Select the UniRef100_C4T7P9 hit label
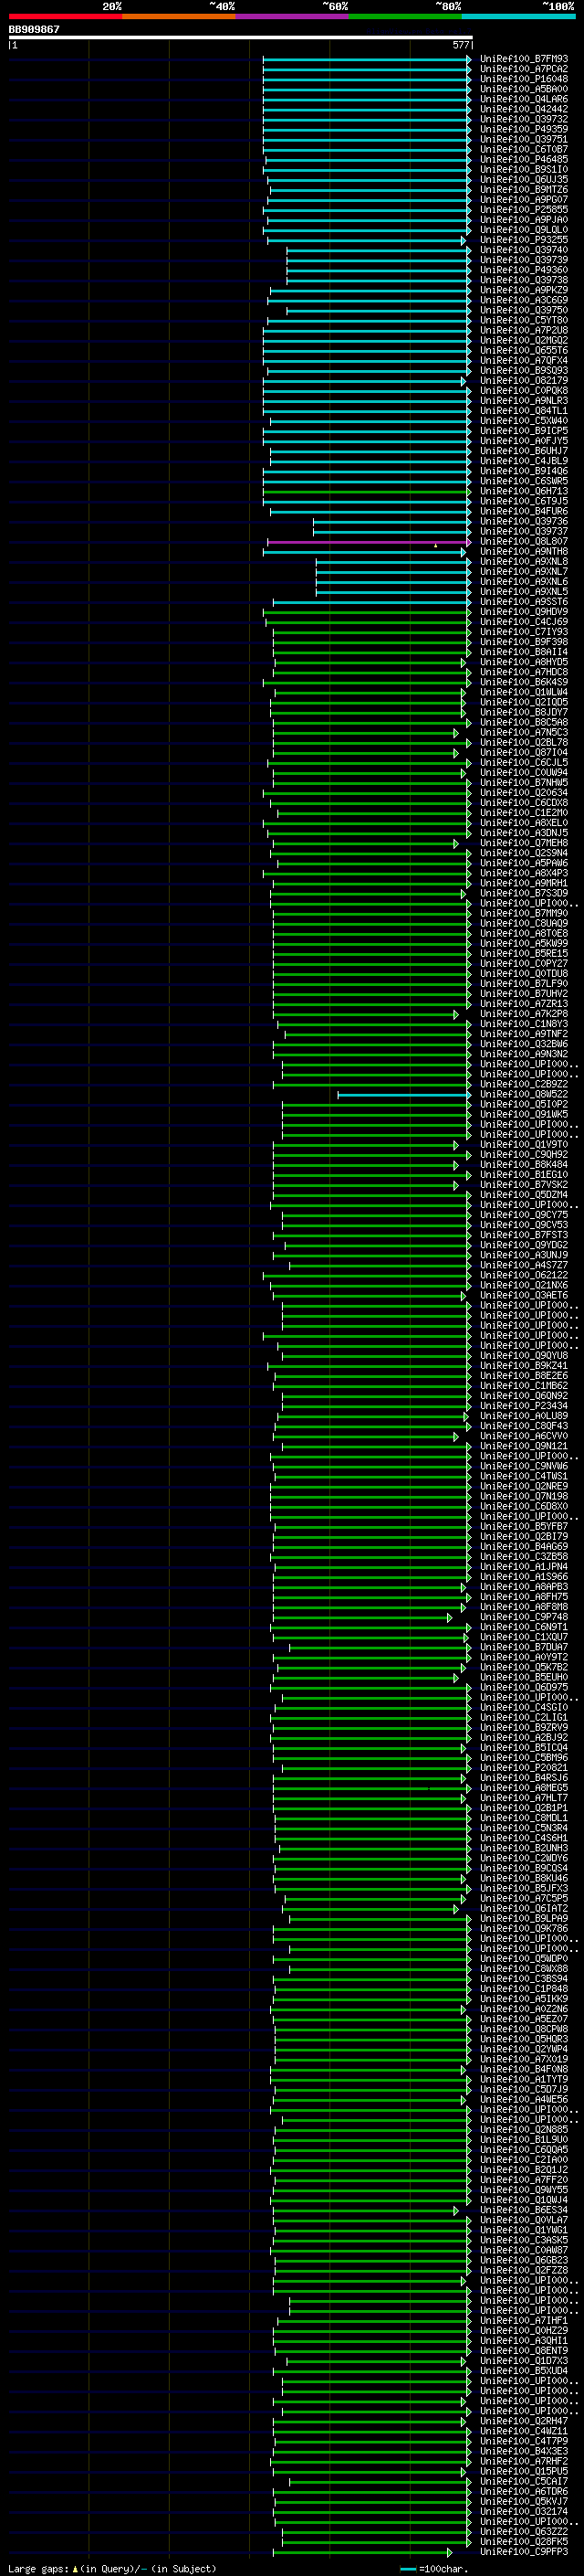This screenshot has height=2576, width=584. 524,2441
